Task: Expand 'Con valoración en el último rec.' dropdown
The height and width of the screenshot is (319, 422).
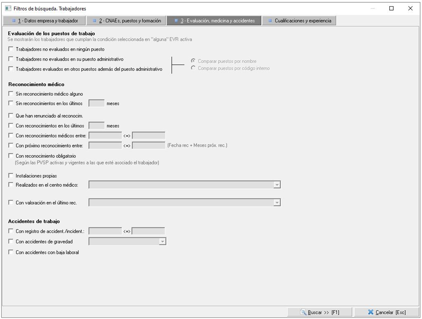Action: 277,203
